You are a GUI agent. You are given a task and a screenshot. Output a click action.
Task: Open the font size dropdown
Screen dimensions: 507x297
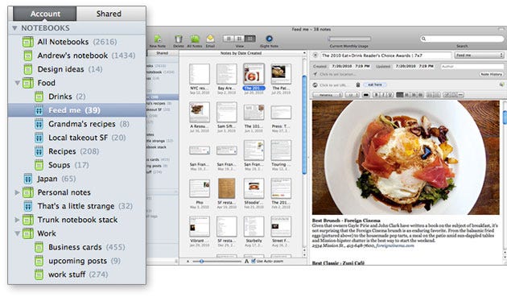[x=352, y=95]
